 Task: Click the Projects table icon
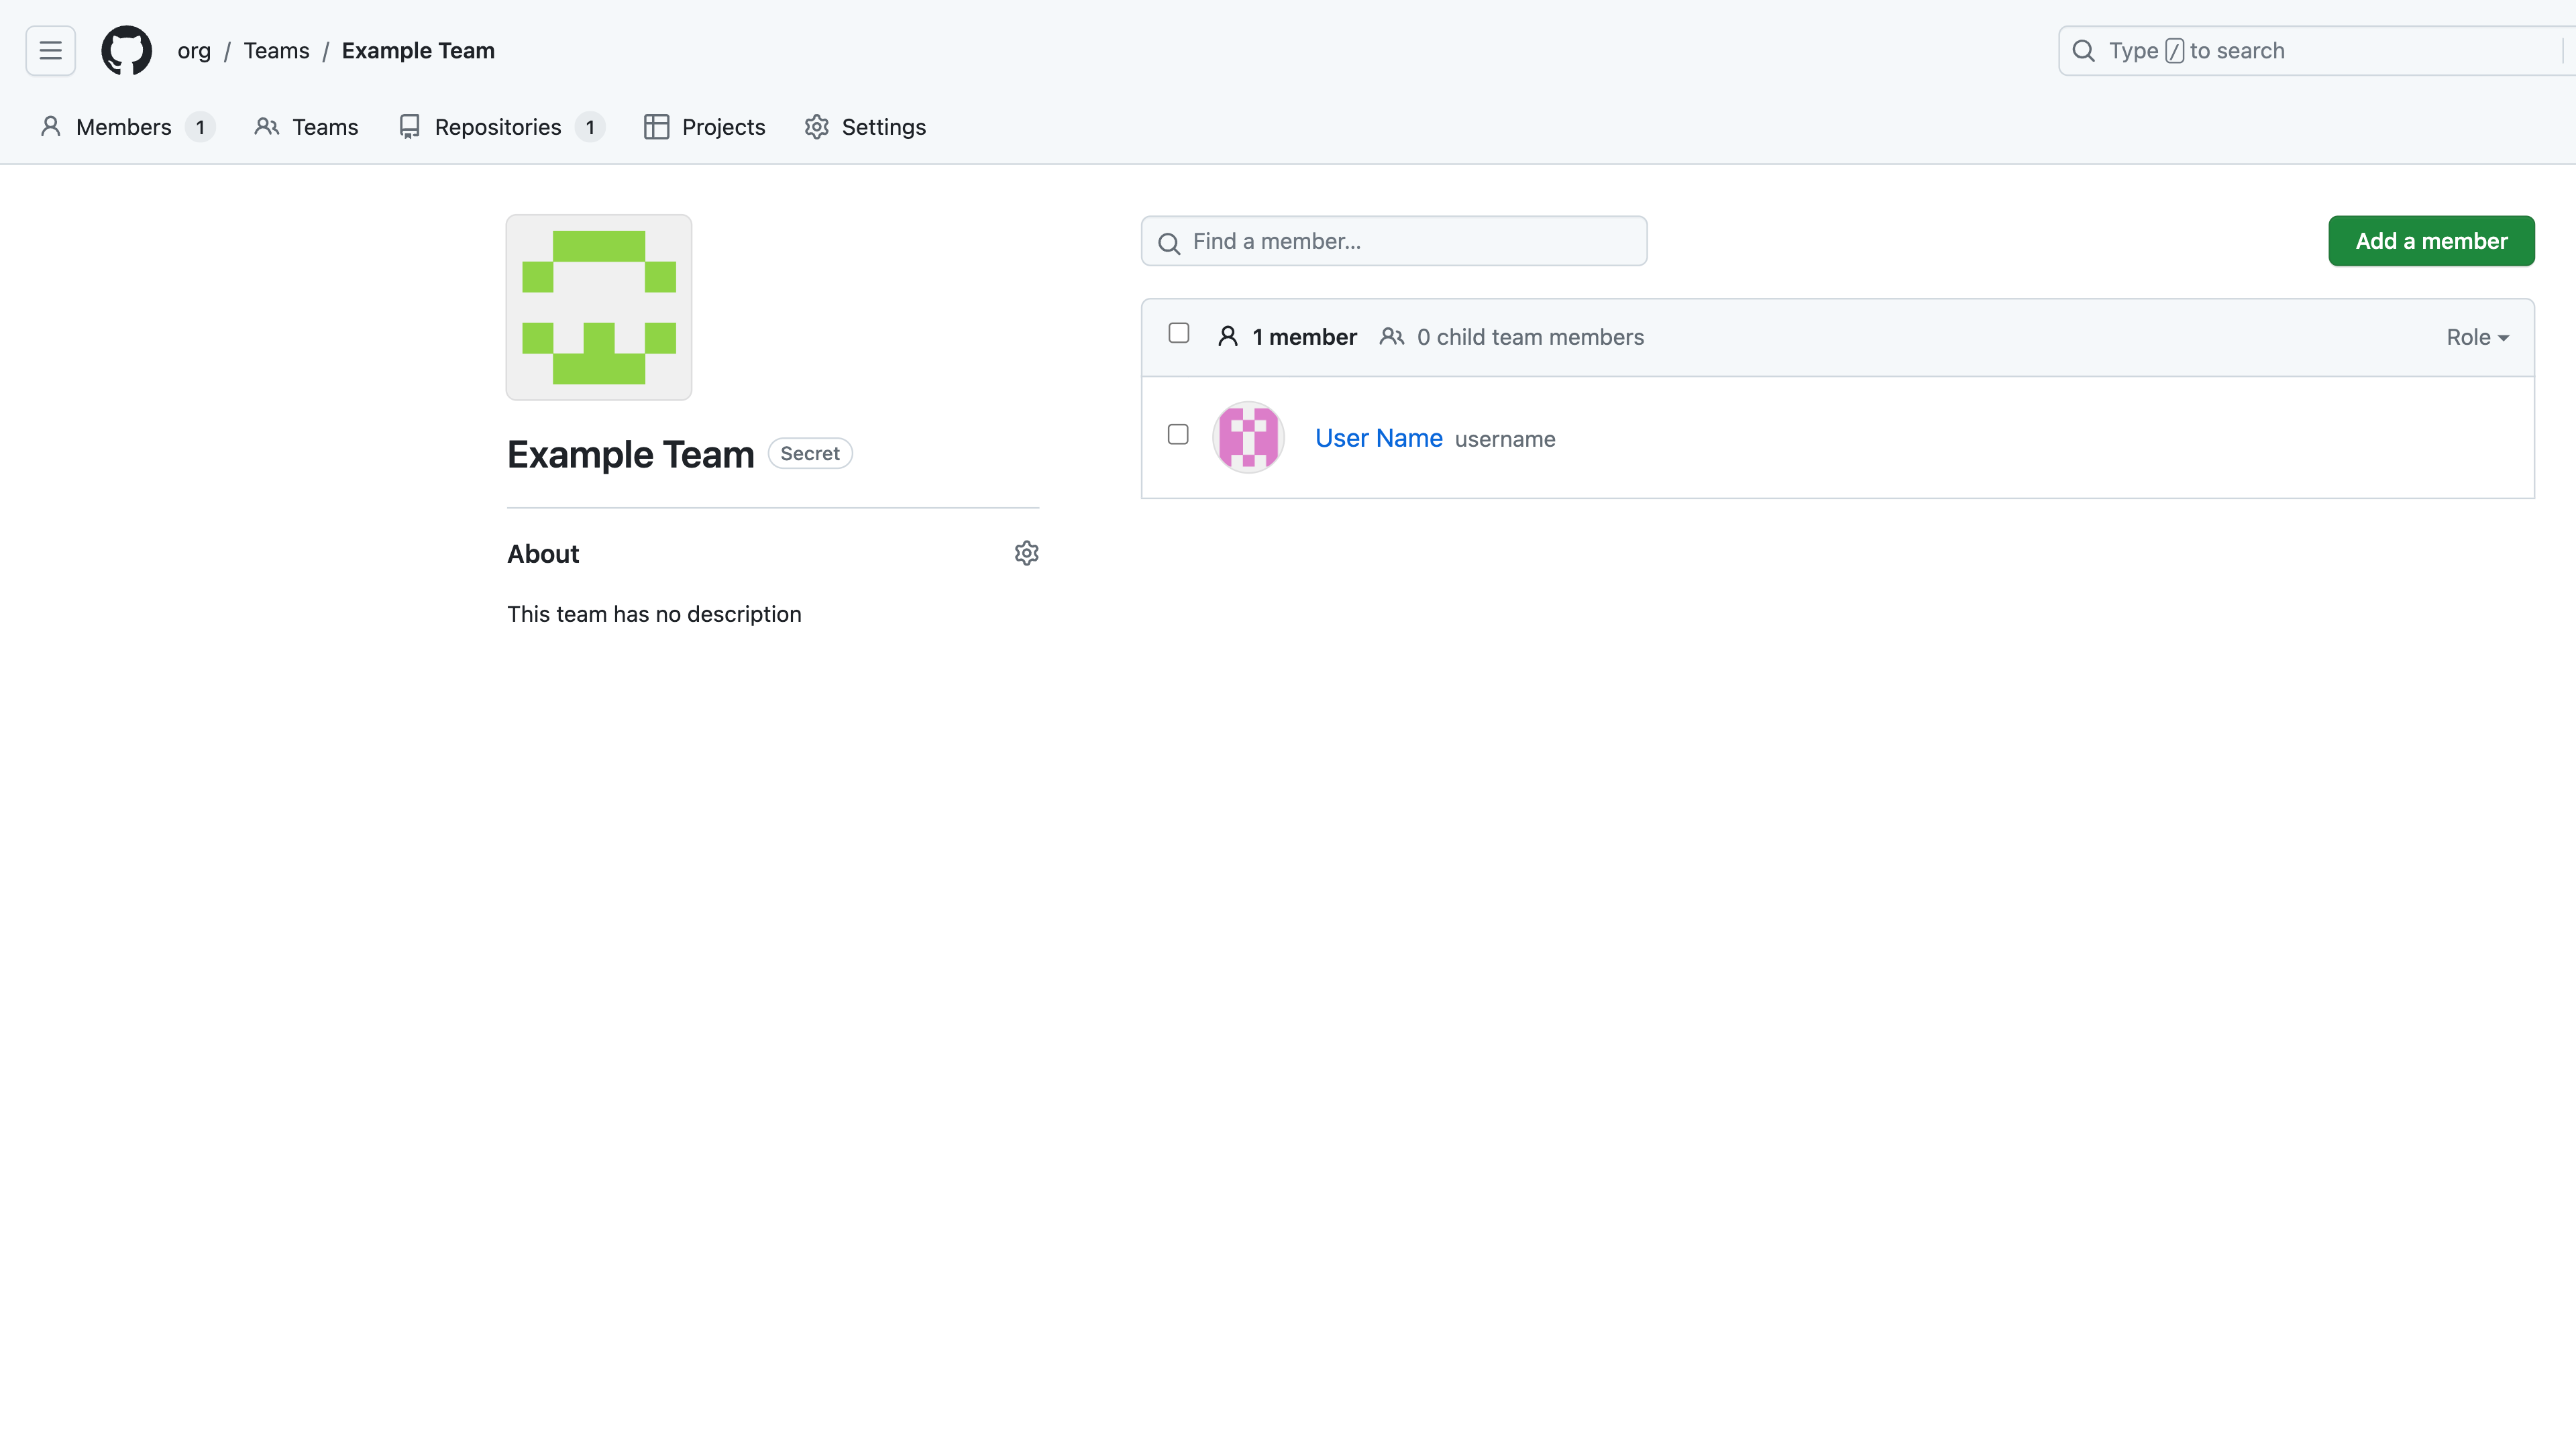[x=656, y=127]
